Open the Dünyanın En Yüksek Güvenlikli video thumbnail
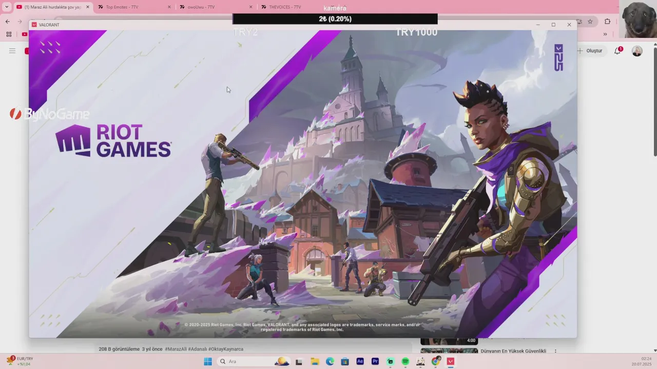Viewport: 657px width, 369px height. pos(449,351)
